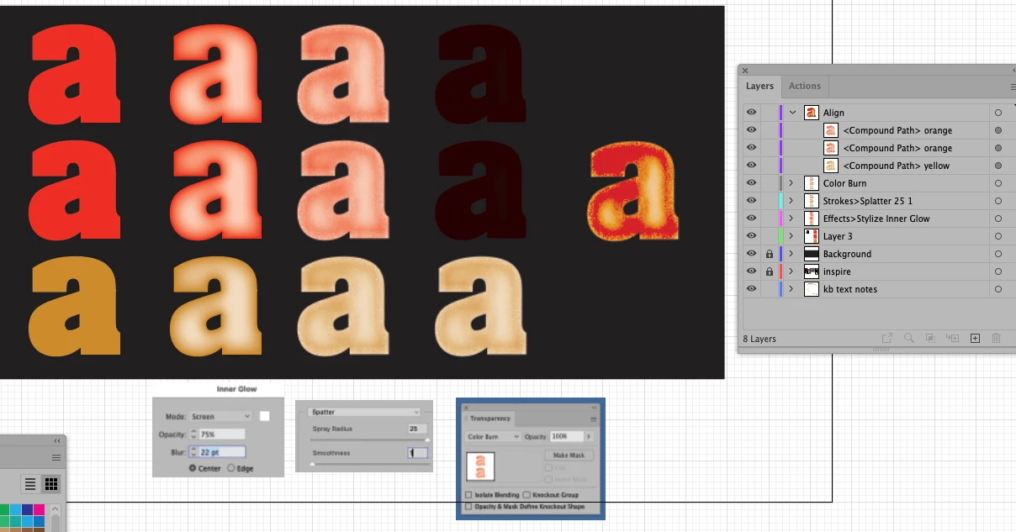Hide the inspire layer eye icon

pyautogui.click(x=751, y=271)
